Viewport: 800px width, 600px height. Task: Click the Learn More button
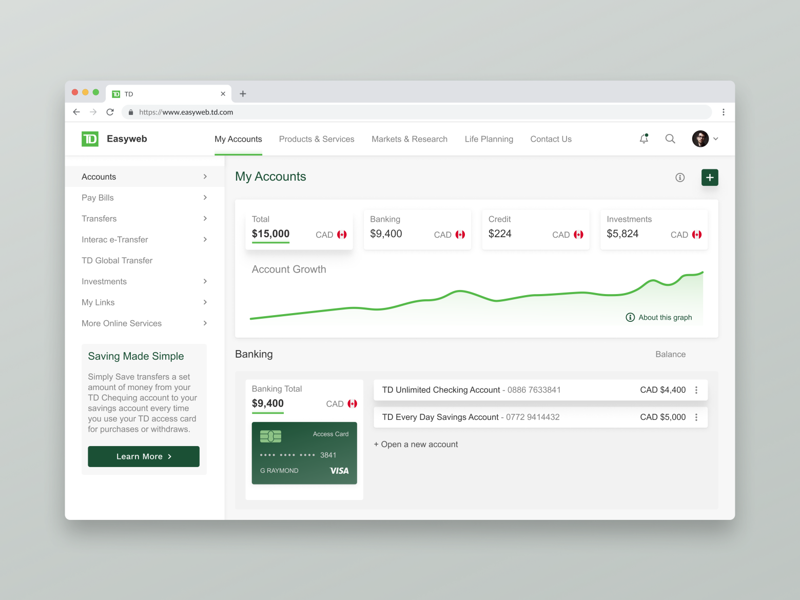(x=144, y=456)
